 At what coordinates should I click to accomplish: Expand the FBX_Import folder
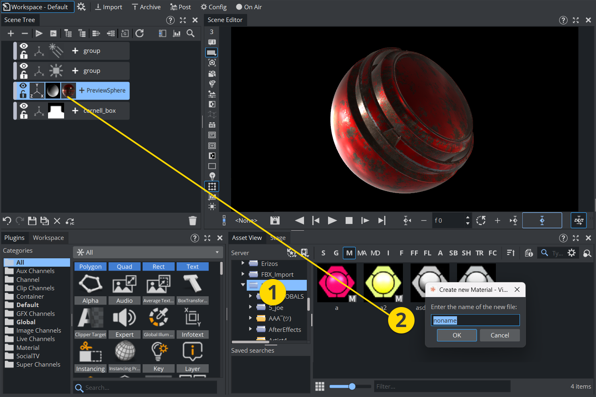click(x=243, y=274)
